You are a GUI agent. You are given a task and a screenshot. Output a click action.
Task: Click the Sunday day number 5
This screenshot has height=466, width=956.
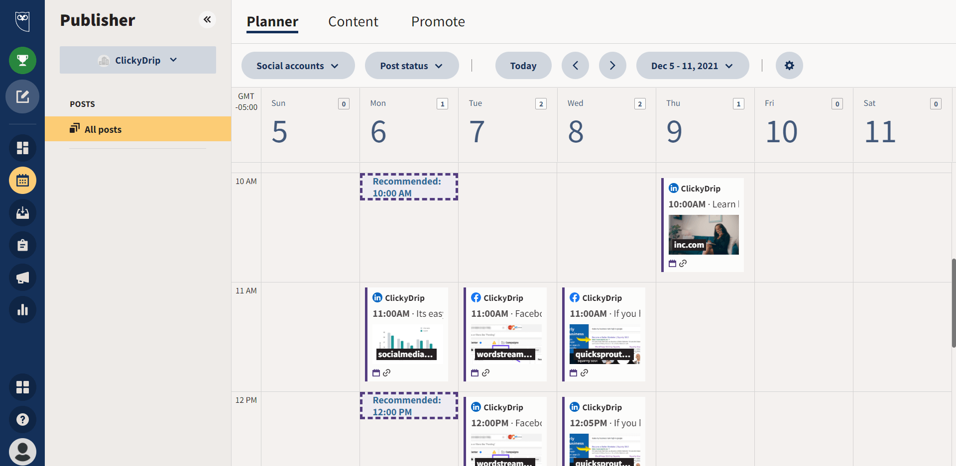[x=279, y=132]
